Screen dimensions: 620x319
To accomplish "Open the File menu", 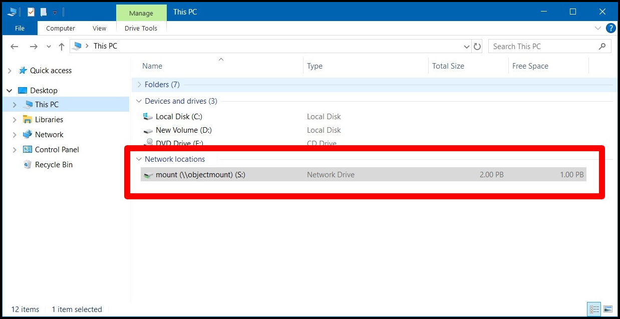I will [20, 29].
